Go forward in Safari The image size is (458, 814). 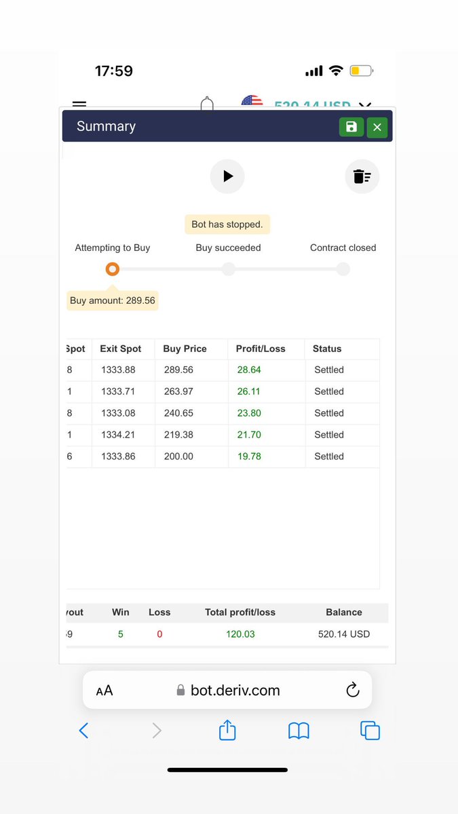tap(157, 730)
